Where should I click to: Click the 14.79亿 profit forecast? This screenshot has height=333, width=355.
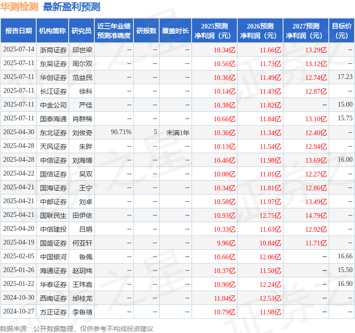(316, 215)
